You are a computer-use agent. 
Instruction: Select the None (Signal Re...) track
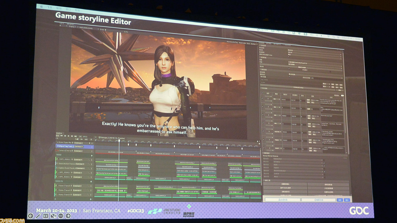pos(74,143)
